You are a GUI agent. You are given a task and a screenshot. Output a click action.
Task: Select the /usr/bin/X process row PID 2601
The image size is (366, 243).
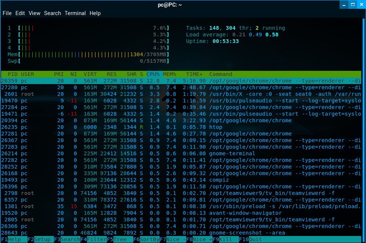click(181, 94)
